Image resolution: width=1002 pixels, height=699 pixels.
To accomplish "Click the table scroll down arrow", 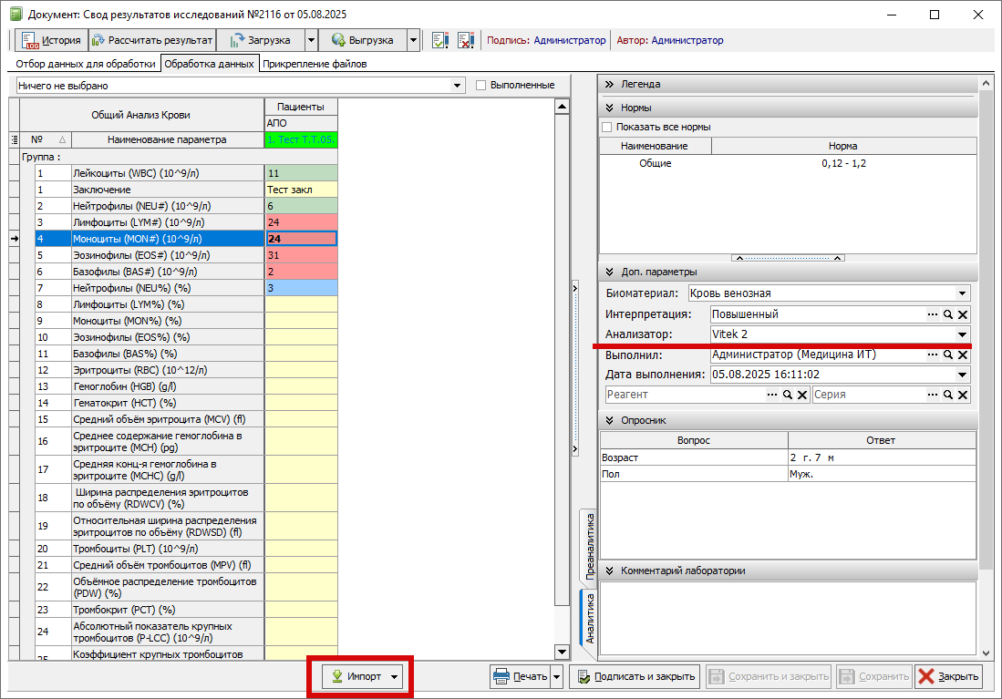I will coord(562,653).
